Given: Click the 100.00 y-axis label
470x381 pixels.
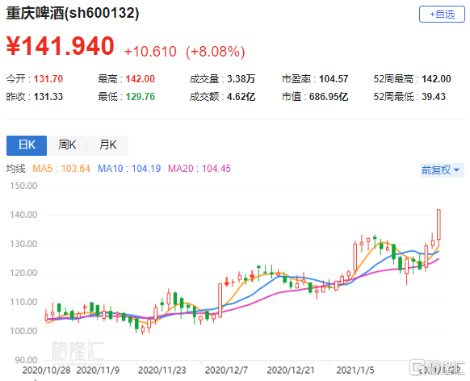Looking at the screenshot, I should pyautogui.click(x=23, y=331).
